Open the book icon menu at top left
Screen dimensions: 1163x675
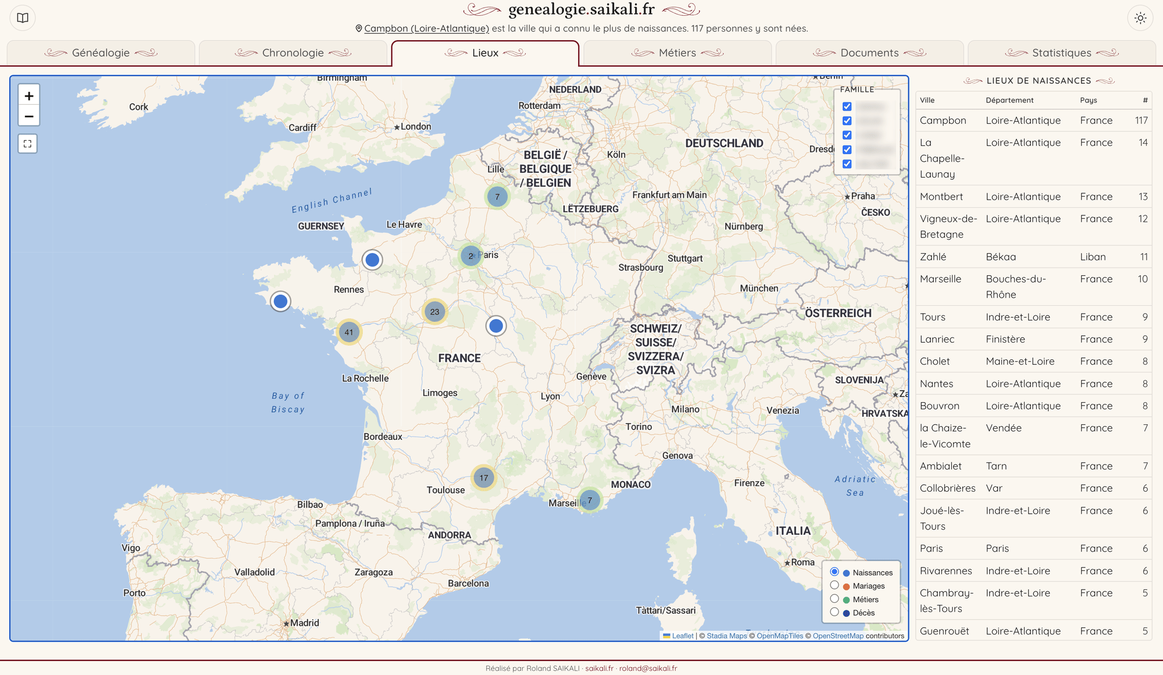(x=23, y=17)
